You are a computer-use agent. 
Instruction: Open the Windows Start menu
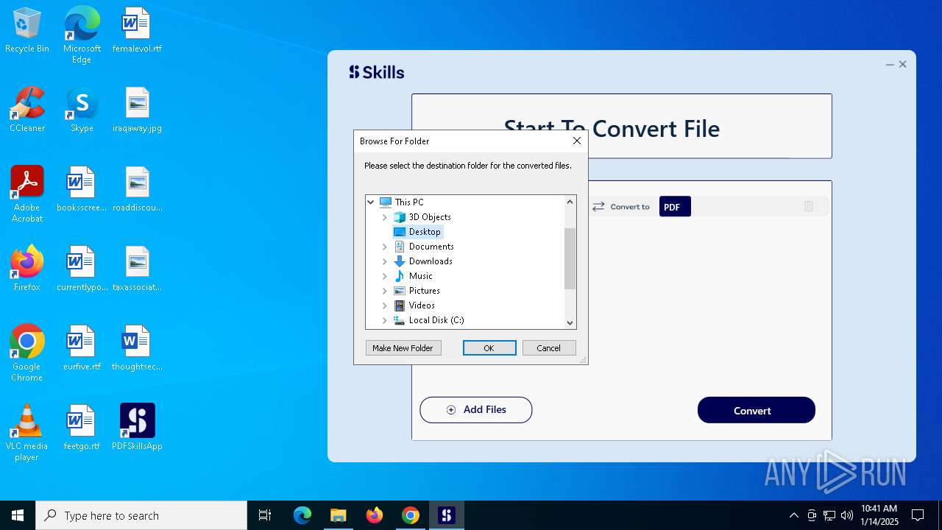pos(18,515)
